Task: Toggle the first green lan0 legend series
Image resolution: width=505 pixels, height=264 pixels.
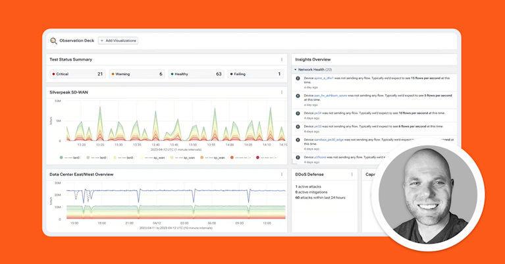Action: click(x=70, y=158)
